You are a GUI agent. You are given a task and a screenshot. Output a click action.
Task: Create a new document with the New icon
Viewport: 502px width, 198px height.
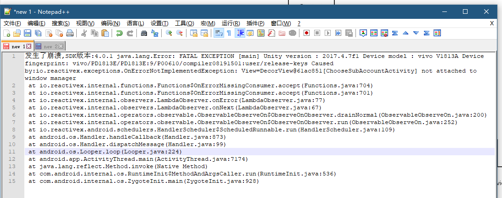(6, 33)
